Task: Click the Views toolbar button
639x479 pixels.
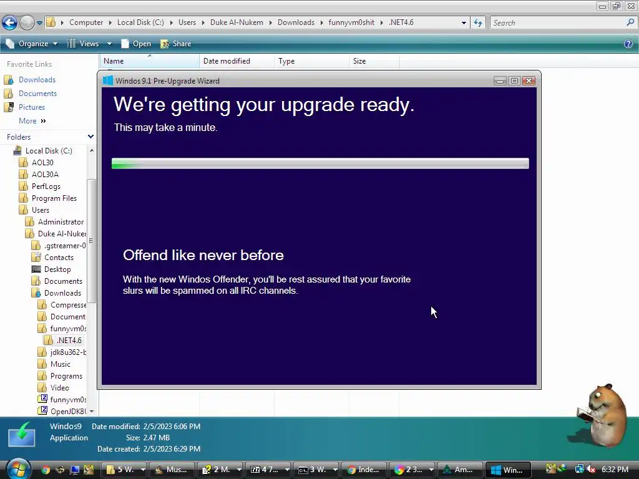Action: [83, 44]
